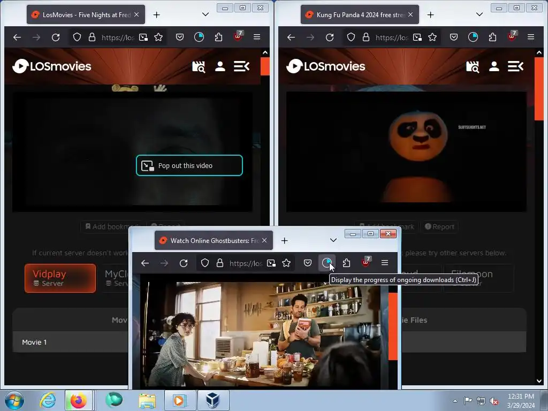Viewport: 548px width, 411px height.
Task: Click Pop out this video button
Action: [x=189, y=165]
